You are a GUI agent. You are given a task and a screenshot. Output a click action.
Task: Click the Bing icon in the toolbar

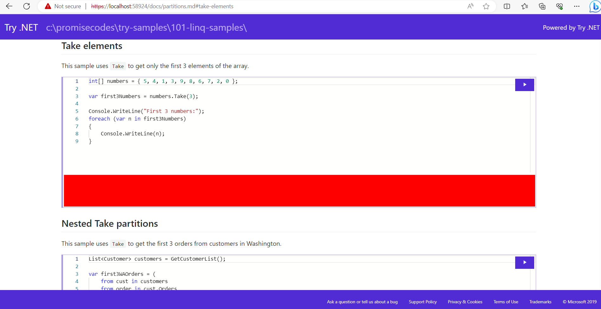tap(594, 6)
